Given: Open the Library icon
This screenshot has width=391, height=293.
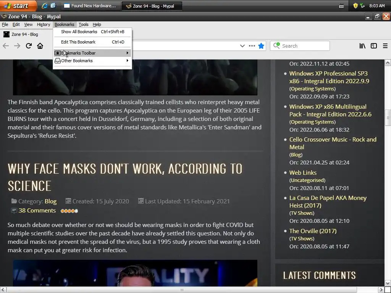Looking at the screenshot, I should click(x=362, y=46).
